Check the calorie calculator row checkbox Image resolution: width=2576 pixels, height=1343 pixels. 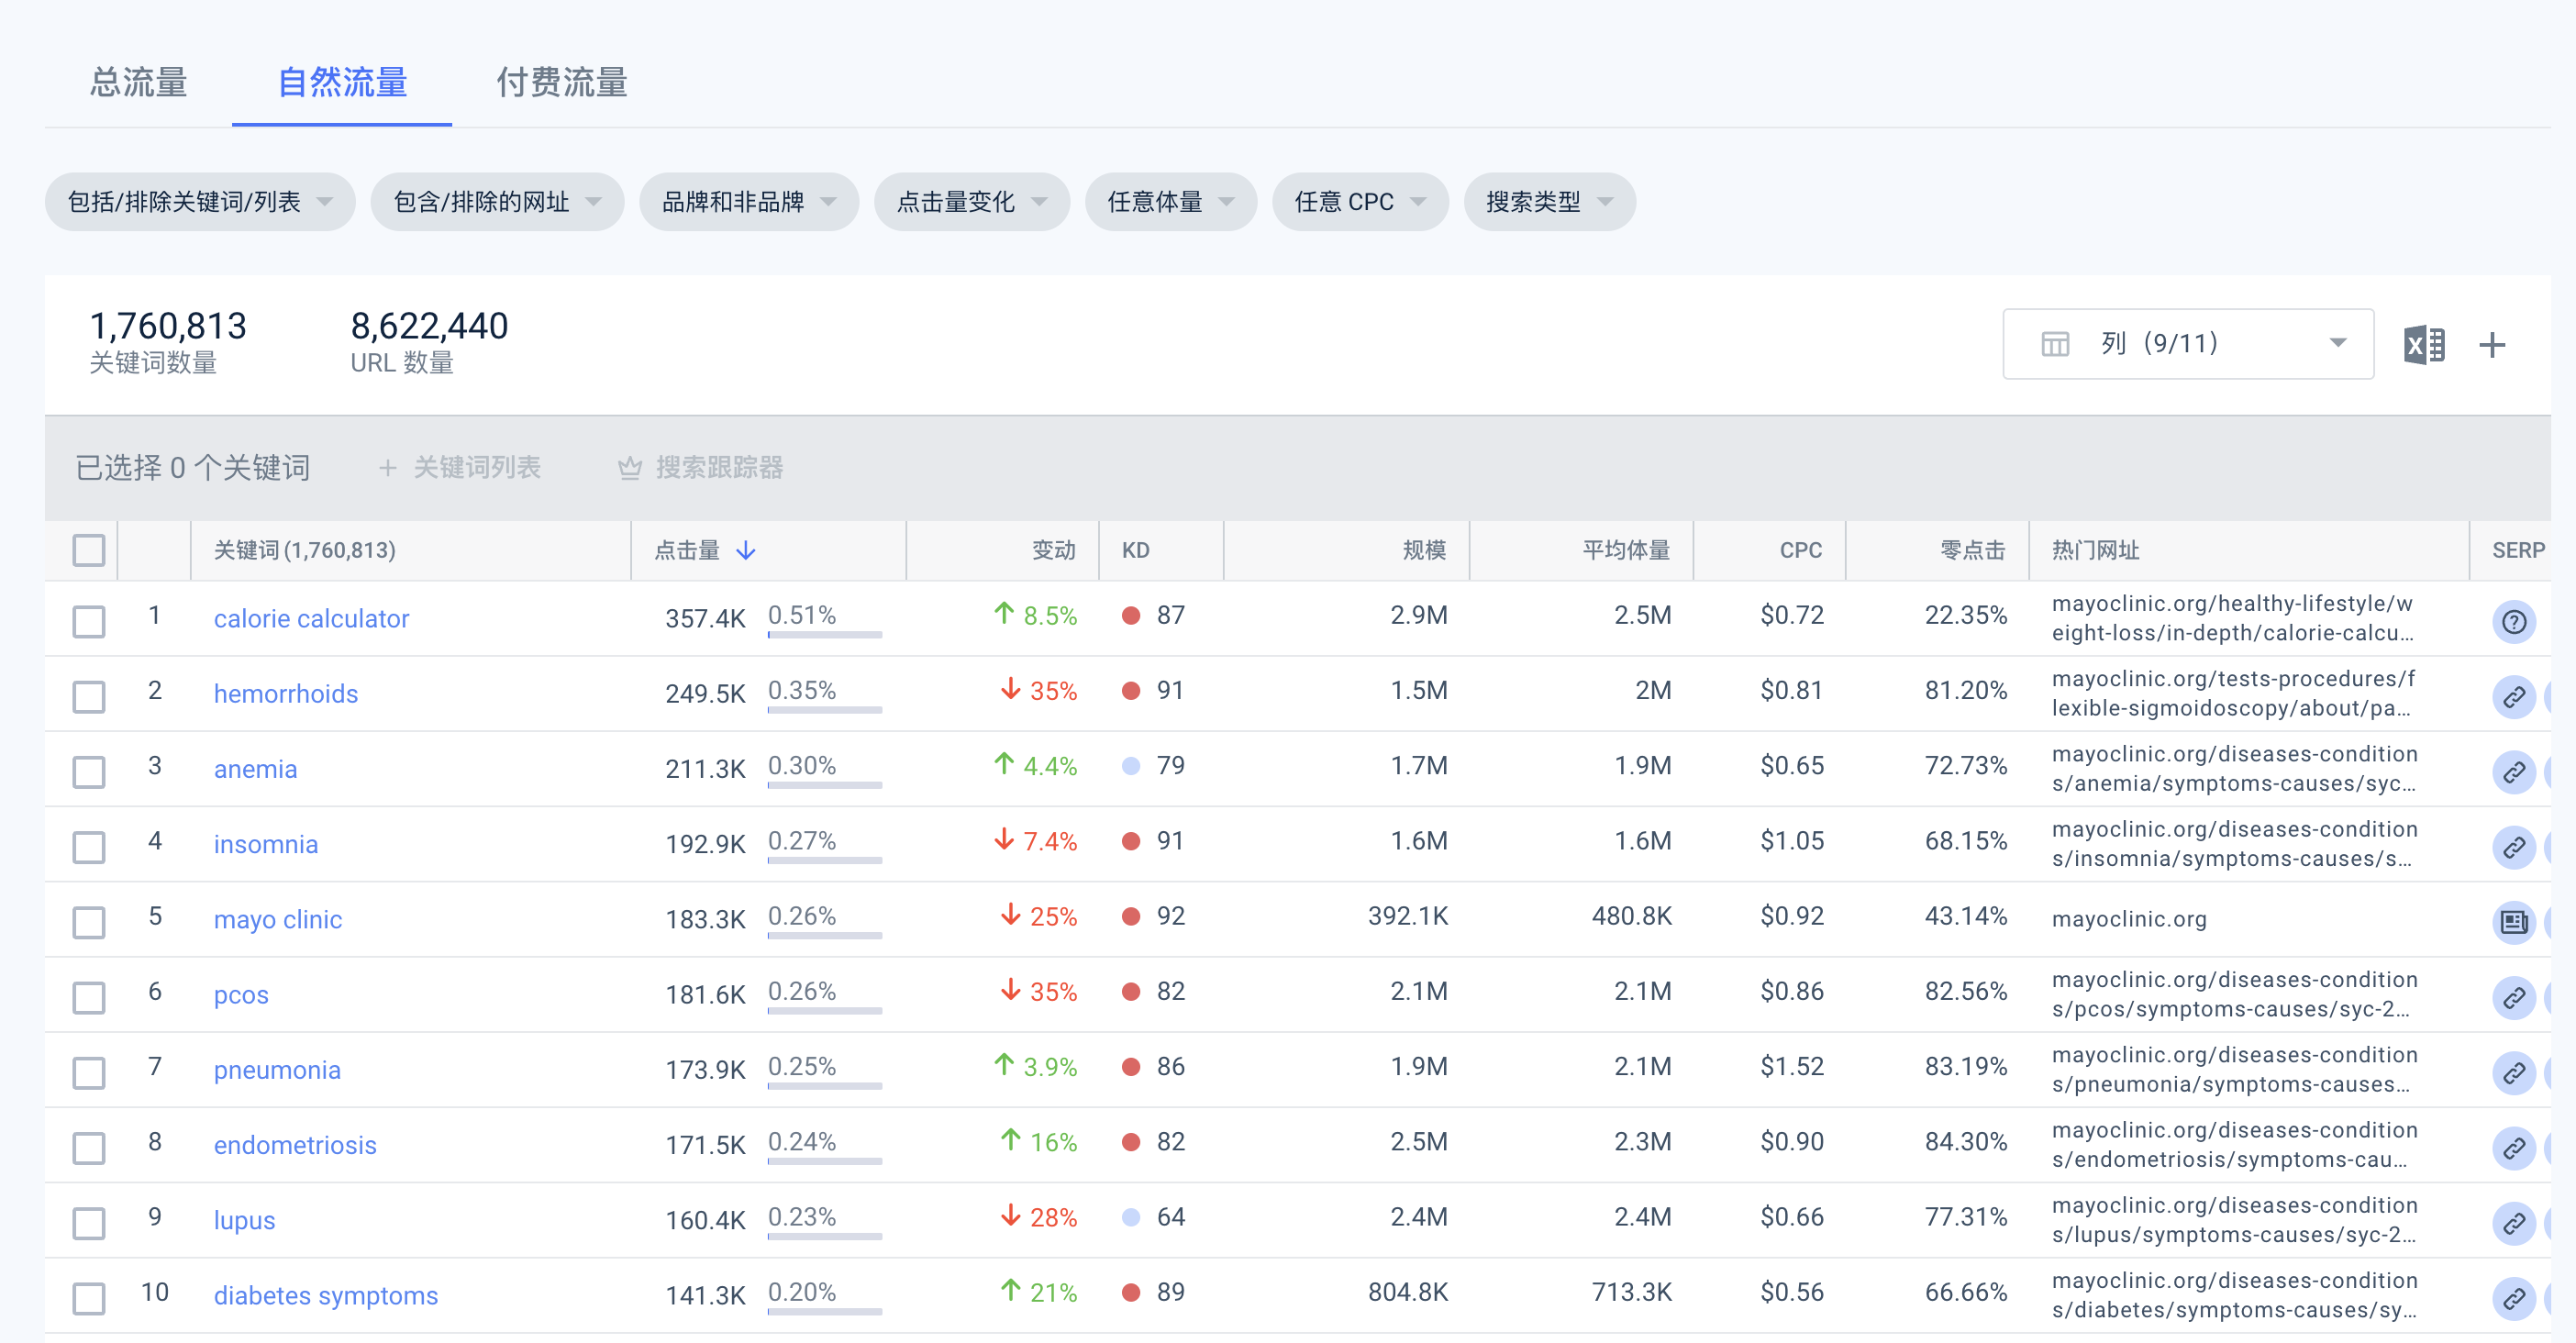[x=89, y=621]
